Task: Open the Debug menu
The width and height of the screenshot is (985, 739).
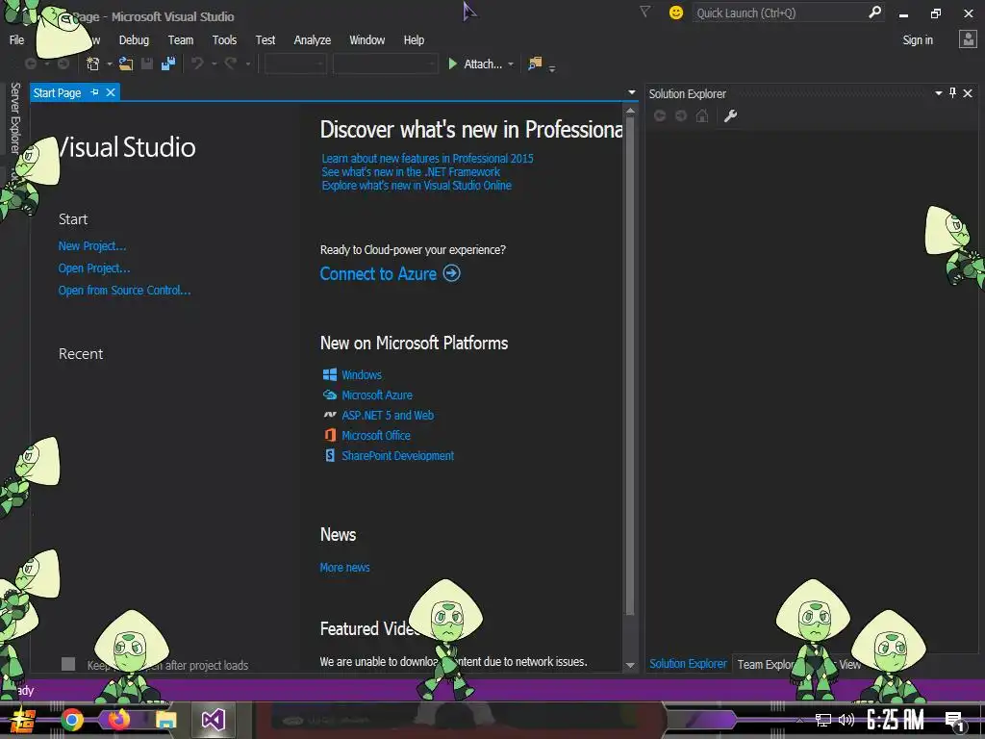Action: pos(134,39)
